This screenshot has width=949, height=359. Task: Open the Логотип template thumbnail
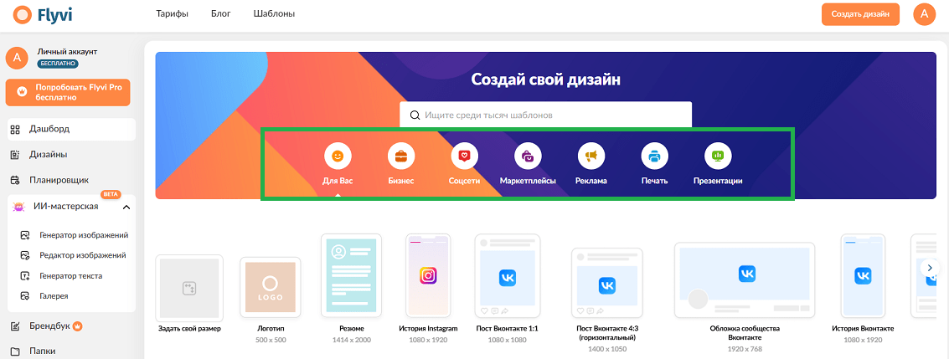click(x=271, y=287)
